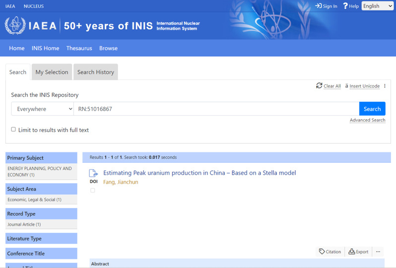Click the document DOI icon for the result

pos(93,173)
